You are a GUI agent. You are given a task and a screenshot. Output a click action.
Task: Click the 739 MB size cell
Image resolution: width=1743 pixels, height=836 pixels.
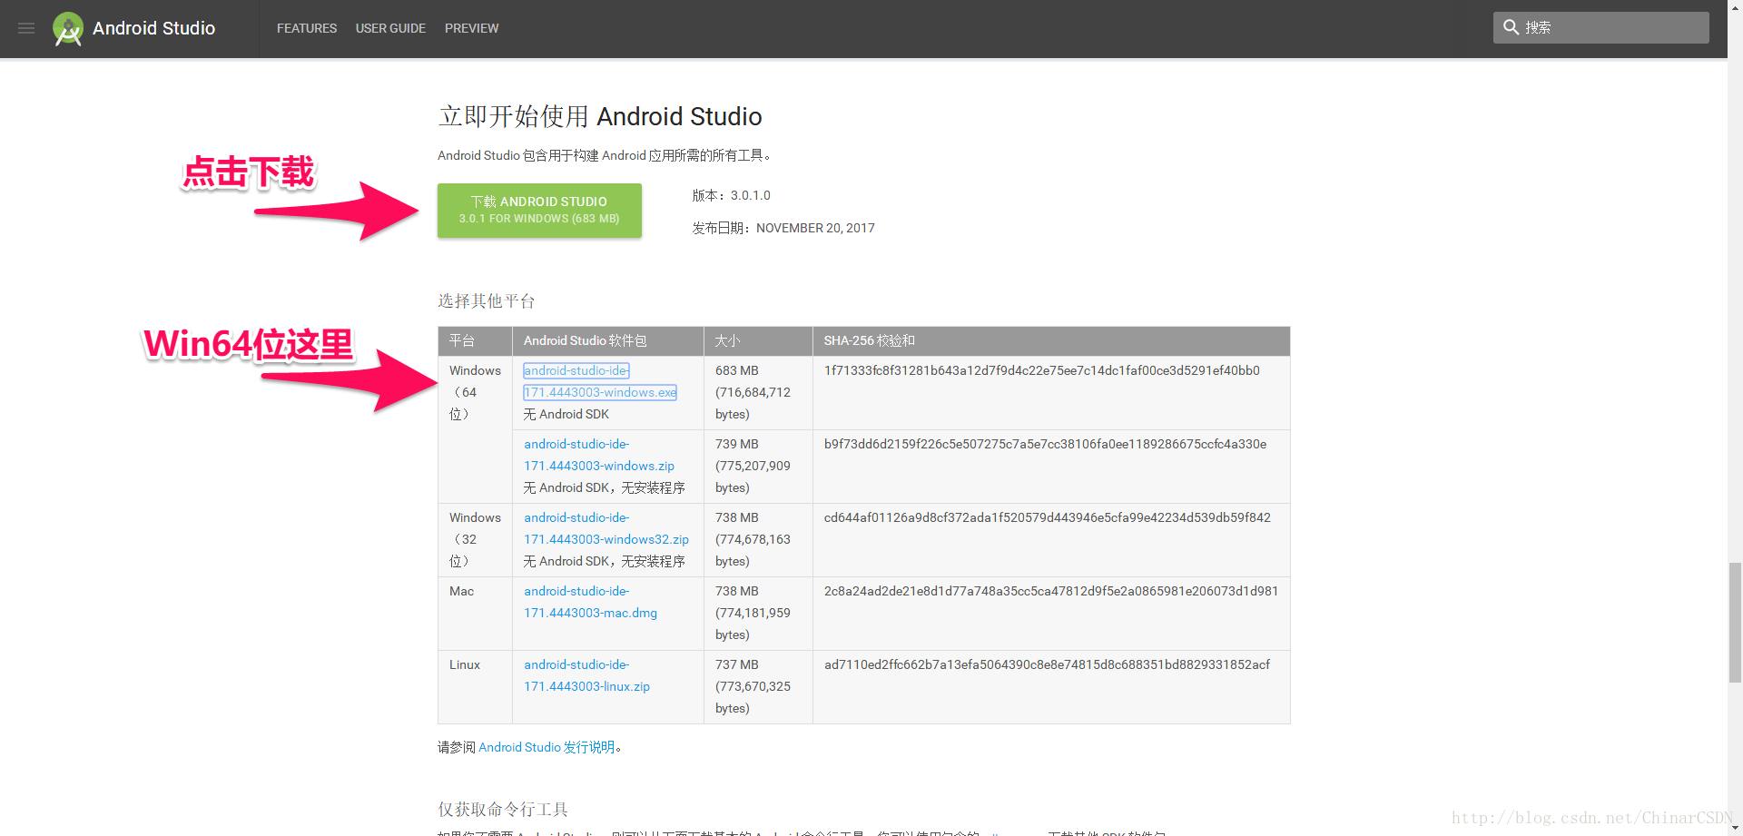(x=758, y=466)
